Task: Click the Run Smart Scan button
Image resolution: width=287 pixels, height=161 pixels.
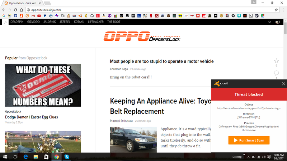Action: click(x=249, y=140)
